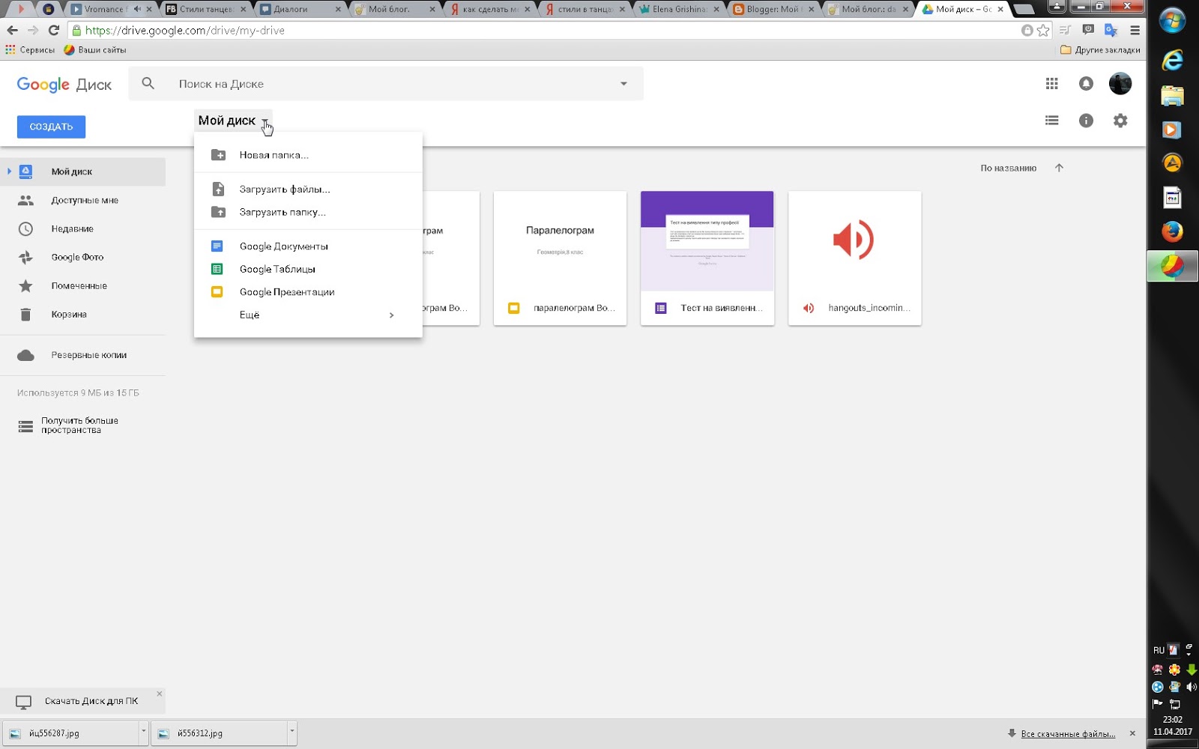
Task: Click the upload folder icon in menu
Action: click(x=218, y=213)
